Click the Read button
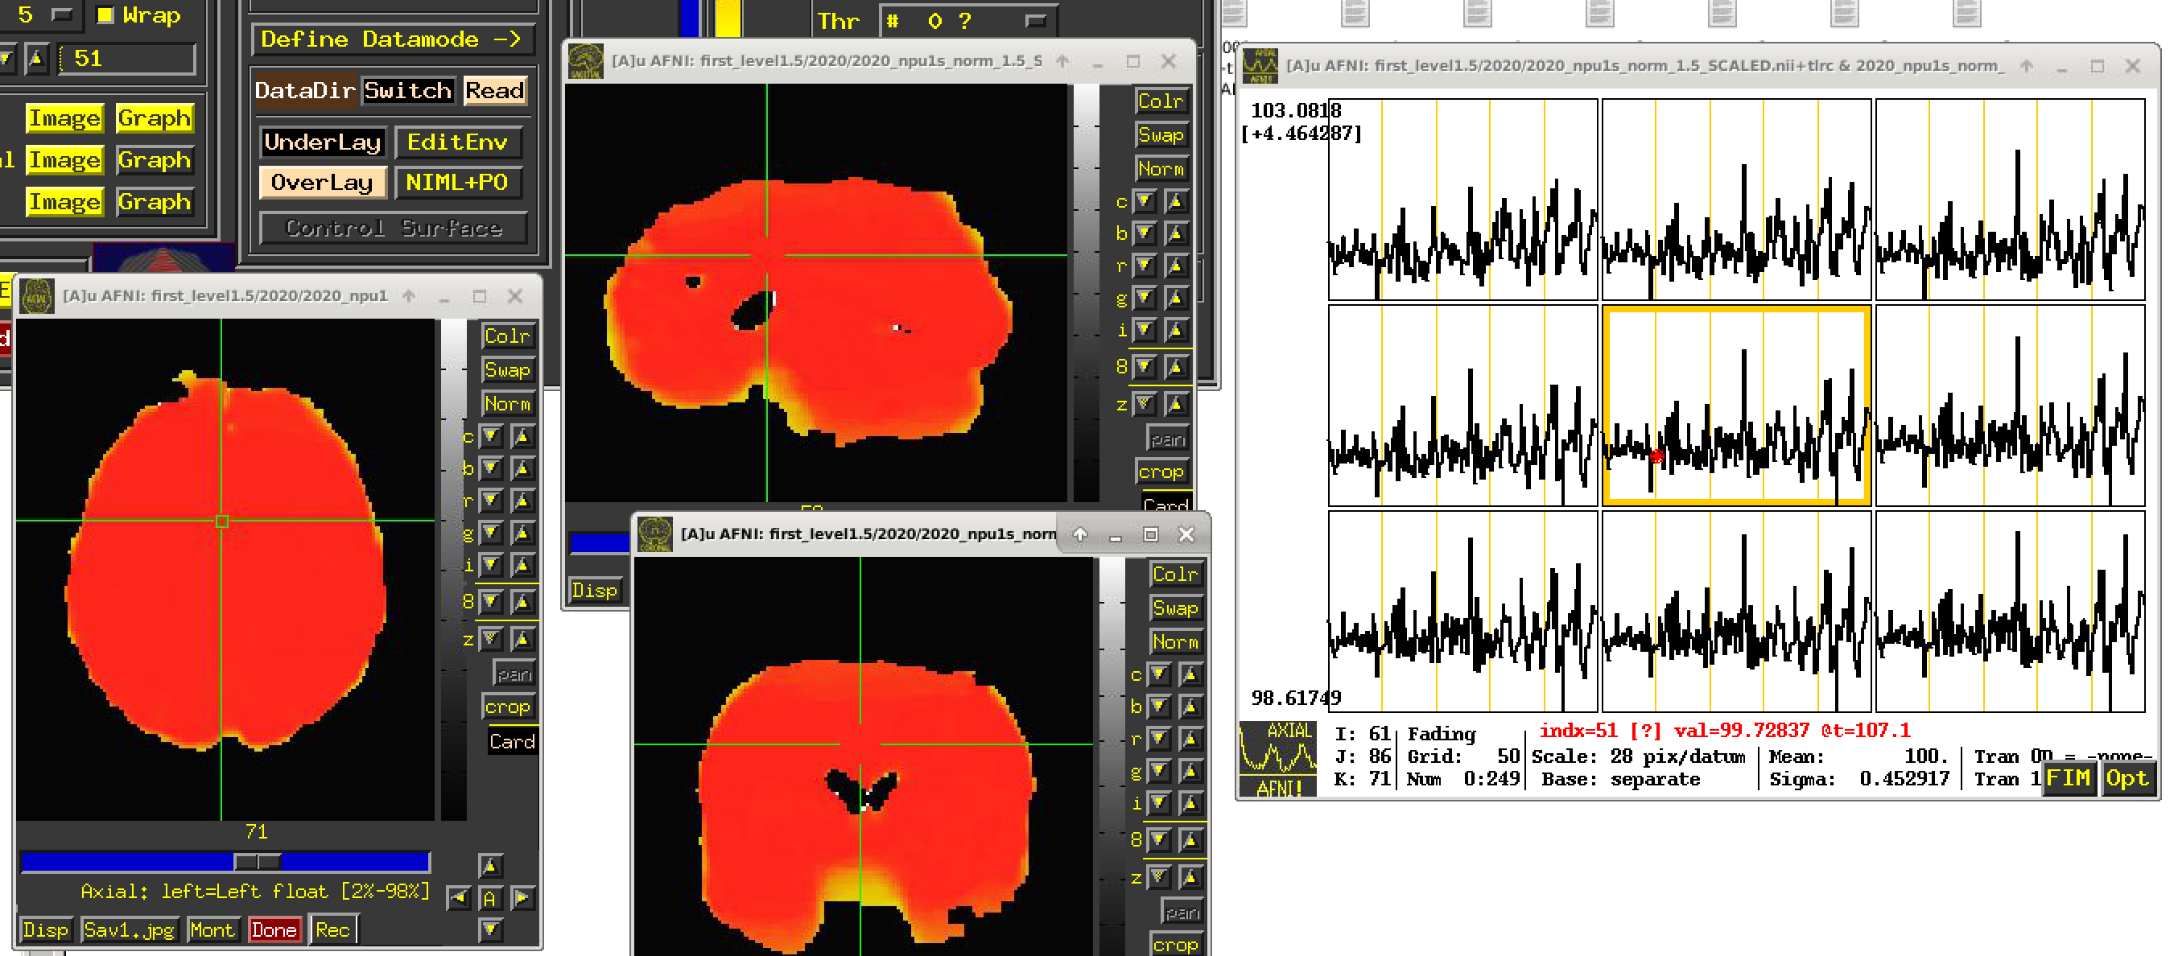 point(494,90)
